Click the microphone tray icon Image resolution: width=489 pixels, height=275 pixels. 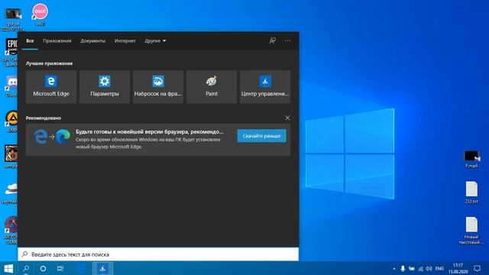(x=403, y=268)
